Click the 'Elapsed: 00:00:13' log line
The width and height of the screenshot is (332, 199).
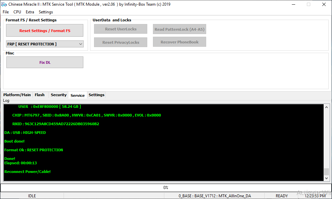(x=20, y=163)
